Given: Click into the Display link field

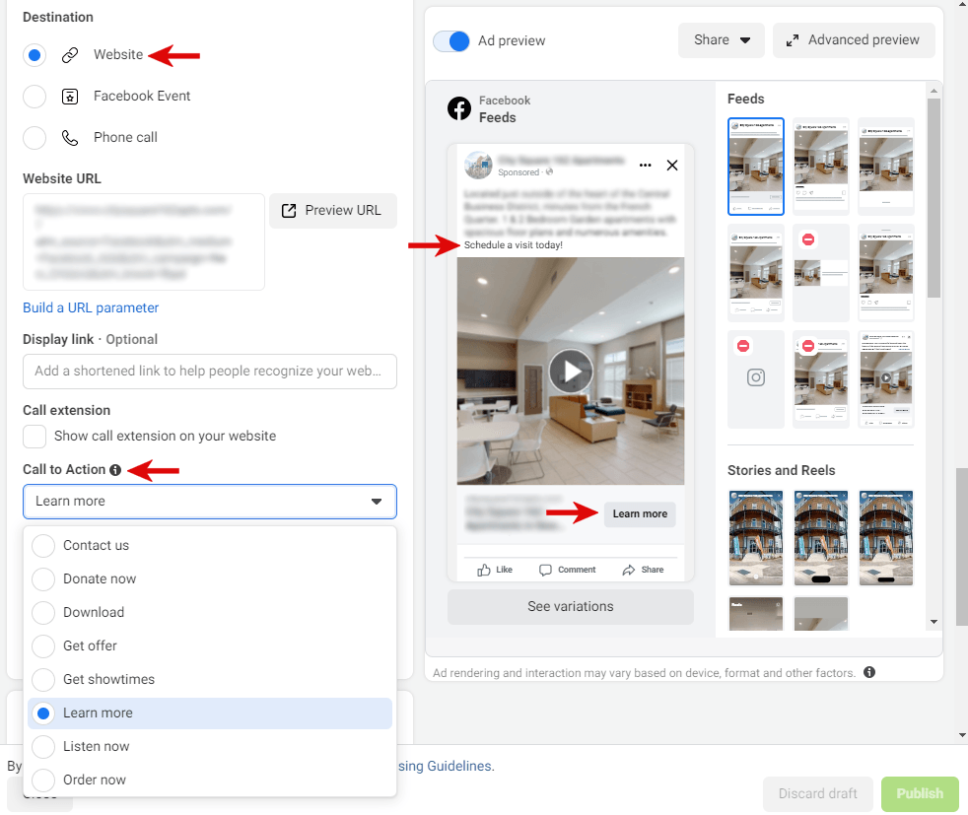Looking at the screenshot, I should (210, 372).
